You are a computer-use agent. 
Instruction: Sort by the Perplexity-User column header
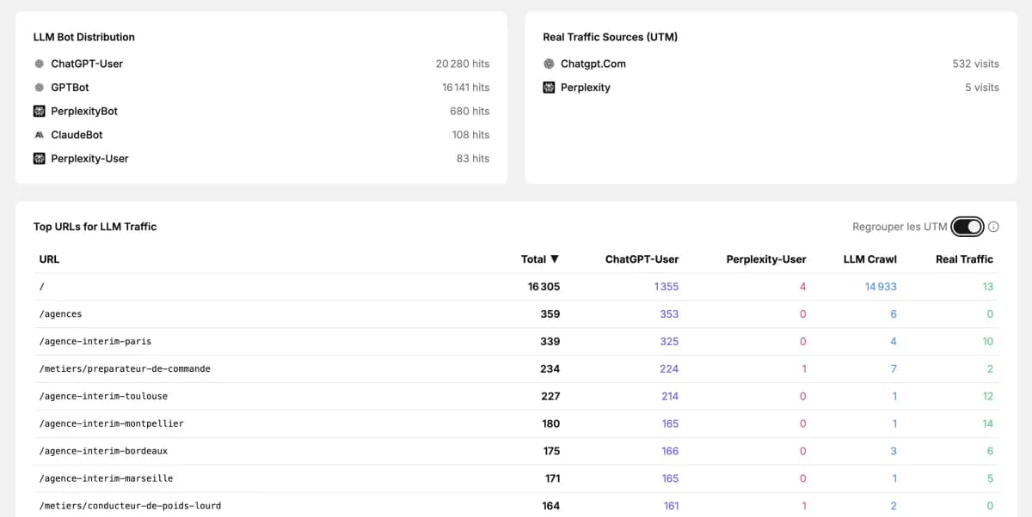[x=766, y=259]
